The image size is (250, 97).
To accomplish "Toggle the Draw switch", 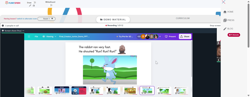I will [x=34, y=2].
